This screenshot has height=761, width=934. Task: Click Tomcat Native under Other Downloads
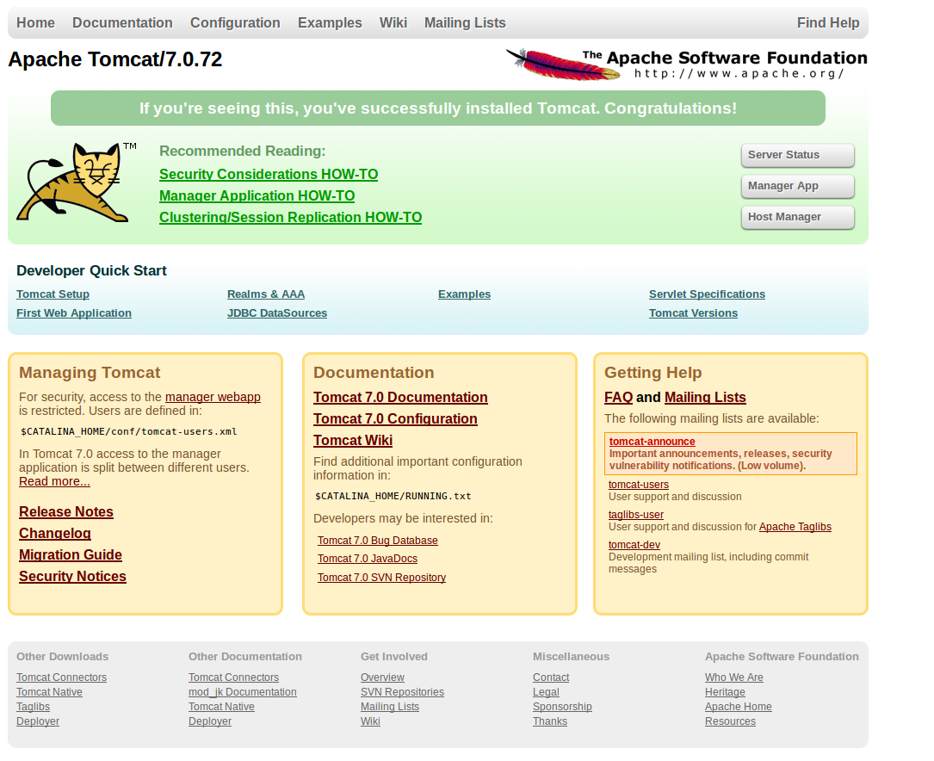(49, 692)
